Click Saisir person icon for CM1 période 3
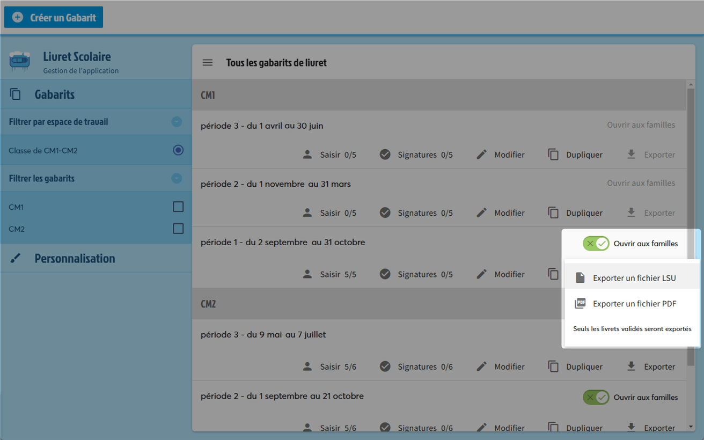704x440 pixels. [x=307, y=155]
